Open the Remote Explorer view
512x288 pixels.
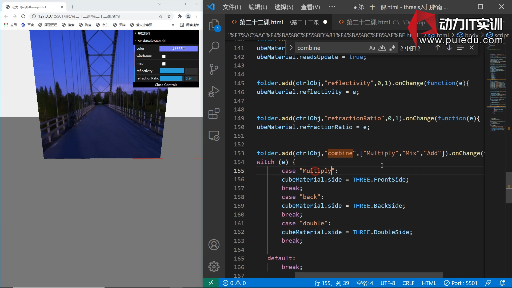(214, 136)
